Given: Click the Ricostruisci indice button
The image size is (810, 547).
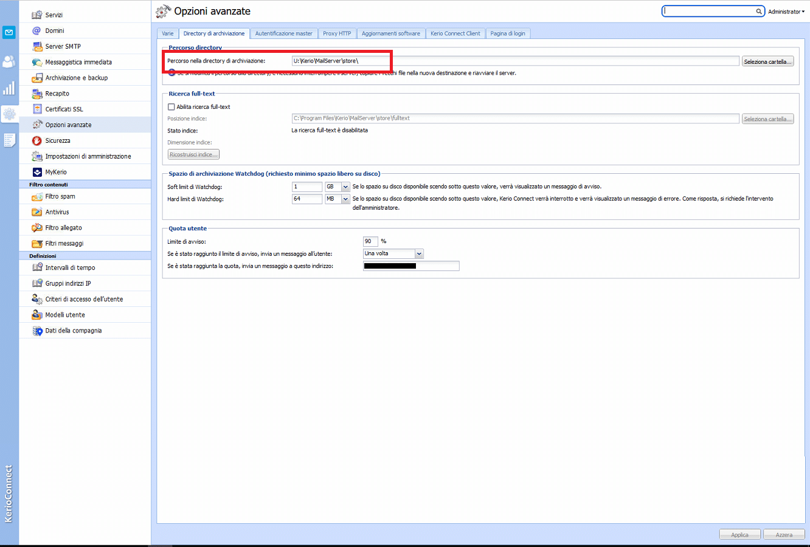Looking at the screenshot, I should (x=193, y=154).
